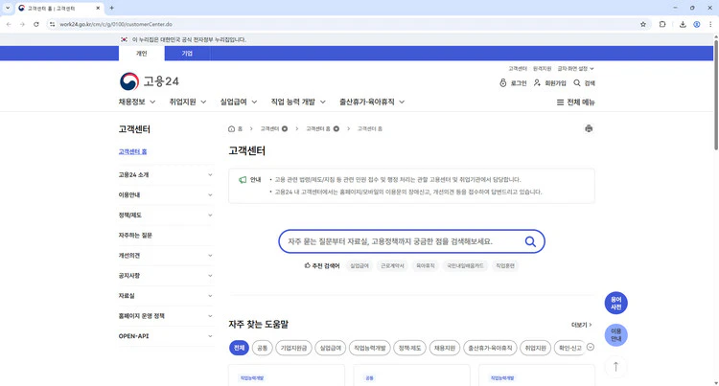Click the customer center search input field
This screenshot has width=719, height=386.
[403, 241]
